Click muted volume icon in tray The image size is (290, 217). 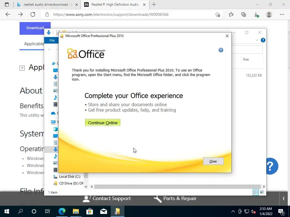click(x=253, y=211)
